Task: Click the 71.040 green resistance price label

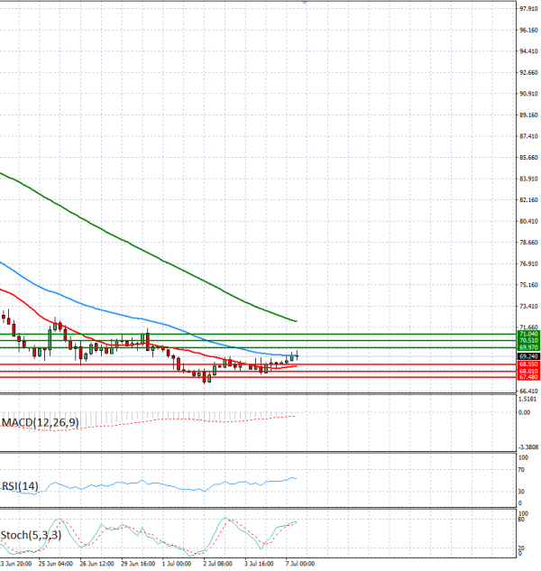Action: click(528, 334)
